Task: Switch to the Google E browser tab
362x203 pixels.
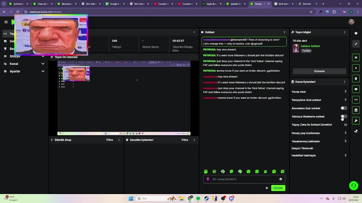Action: (x=115, y=4)
